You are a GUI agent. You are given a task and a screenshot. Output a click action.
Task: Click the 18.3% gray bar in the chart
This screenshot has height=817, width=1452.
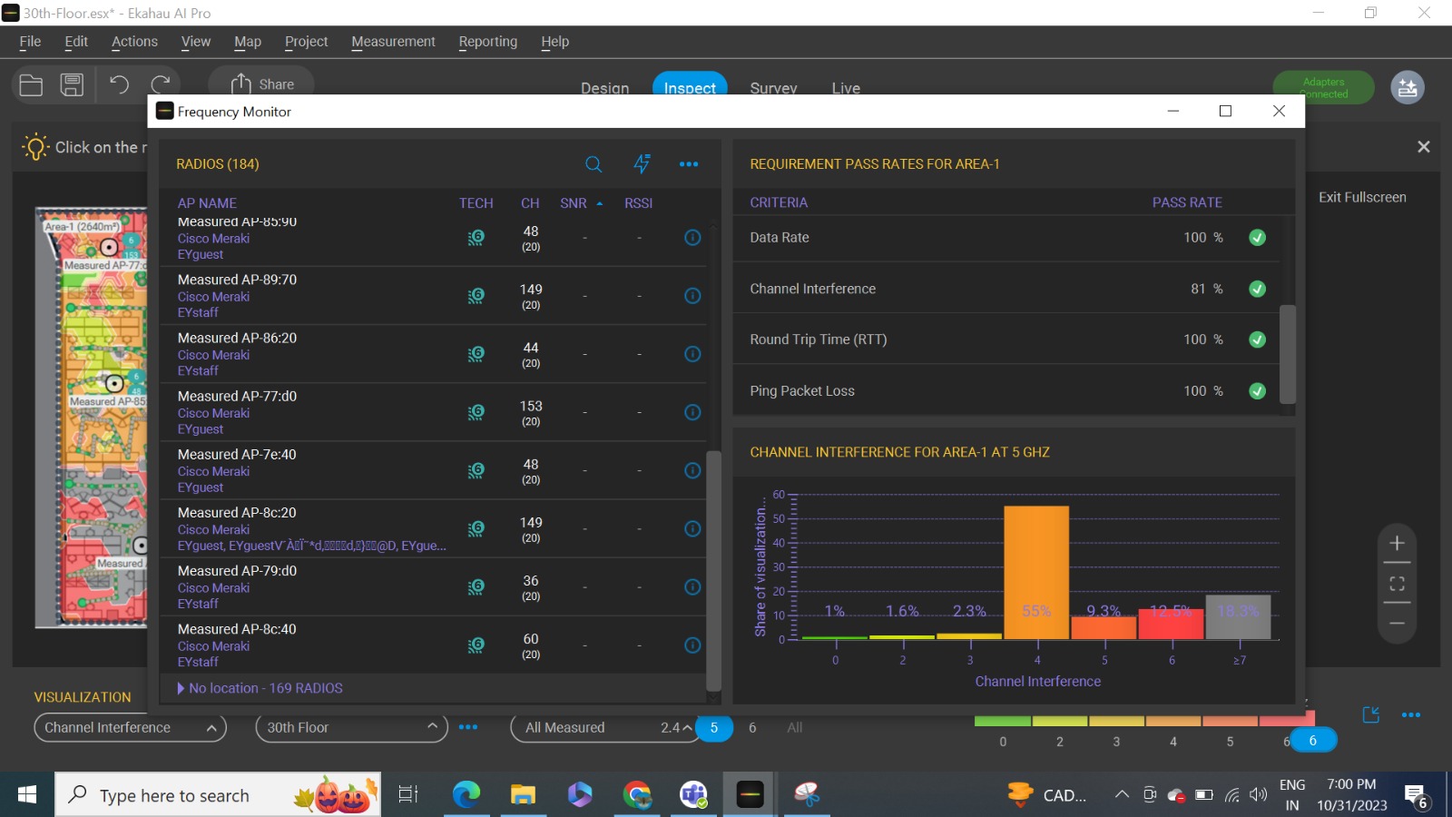[1238, 617]
